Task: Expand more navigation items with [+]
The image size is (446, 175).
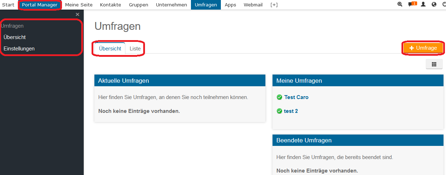Action: tap(274, 5)
